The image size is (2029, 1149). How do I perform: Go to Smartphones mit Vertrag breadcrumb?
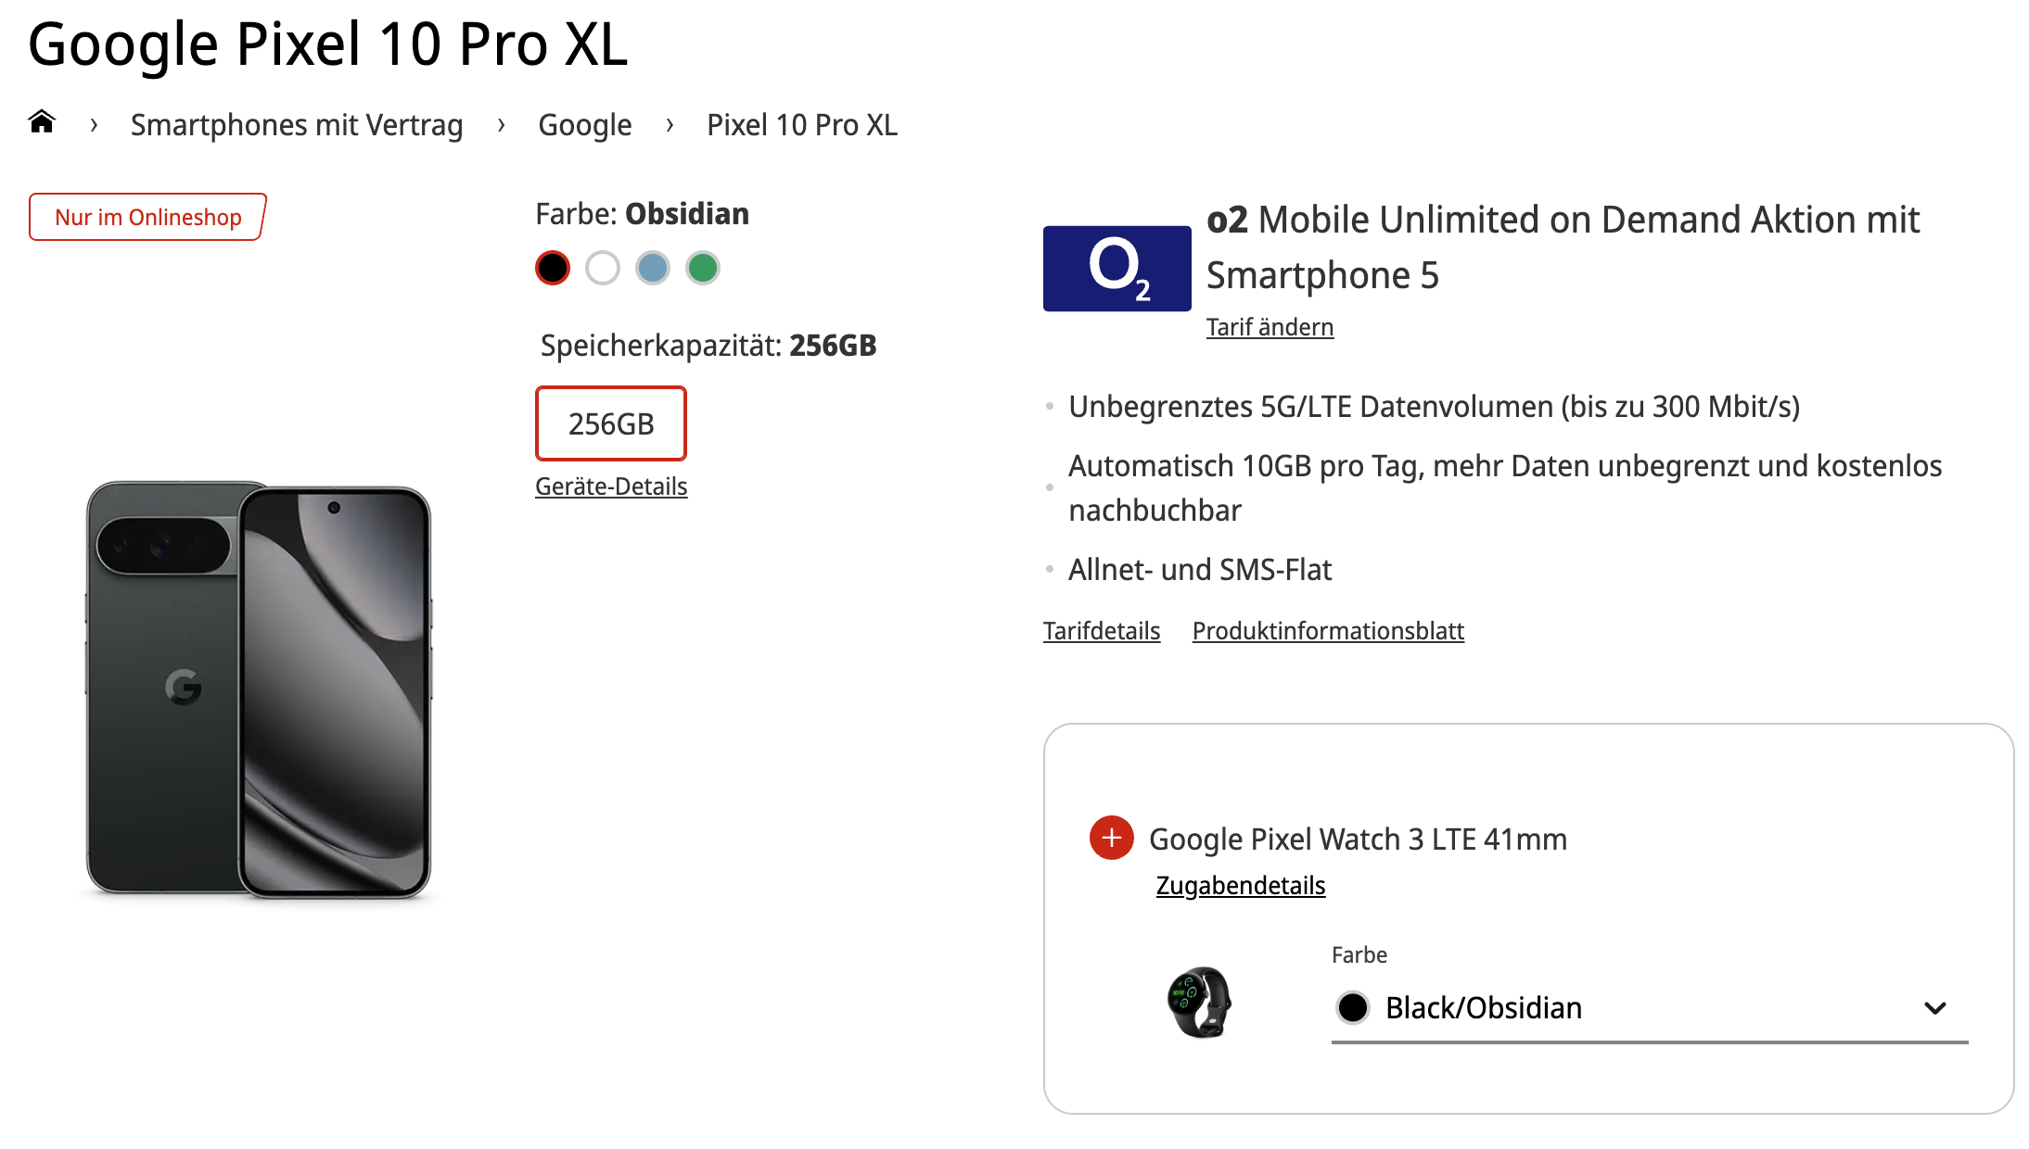click(297, 125)
